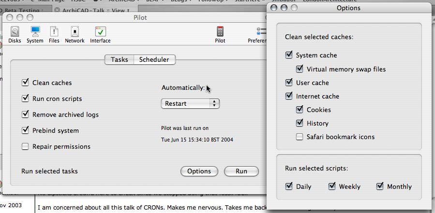Viewport: 435px width, 213px height.
Task: Select the Tasks tab
Action: [120, 60]
